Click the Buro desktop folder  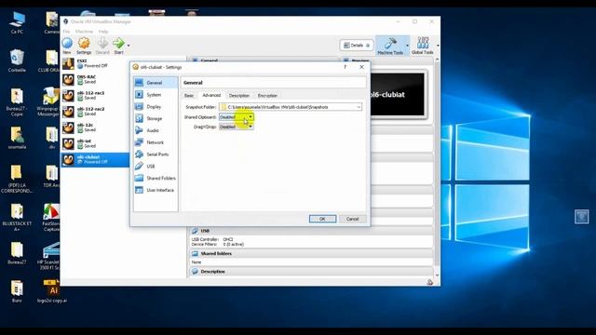(x=17, y=291)
